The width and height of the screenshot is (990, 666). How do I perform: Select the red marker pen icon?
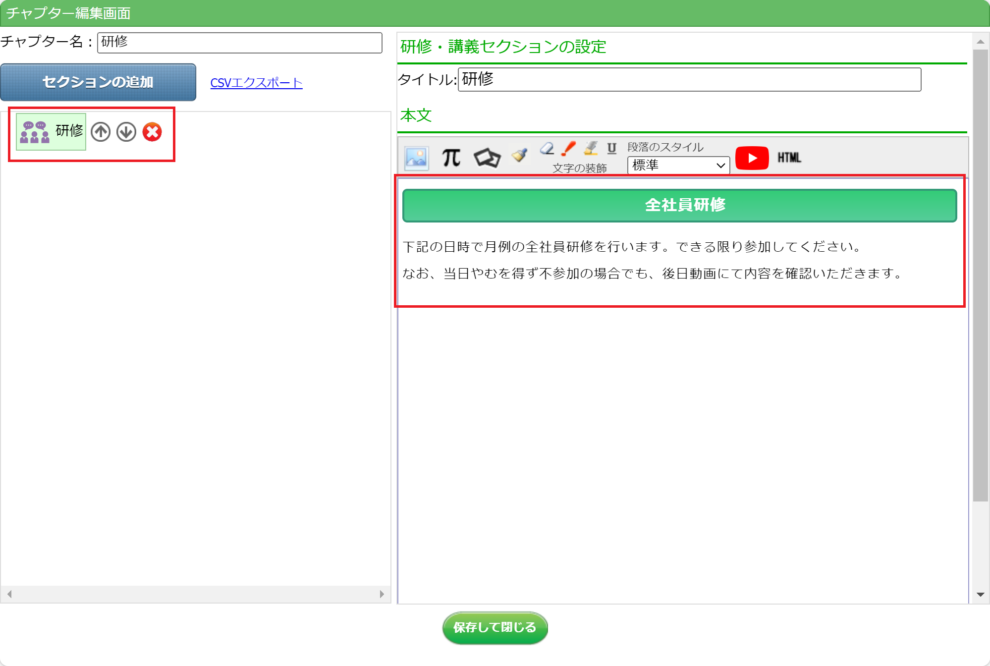(568, 148)
